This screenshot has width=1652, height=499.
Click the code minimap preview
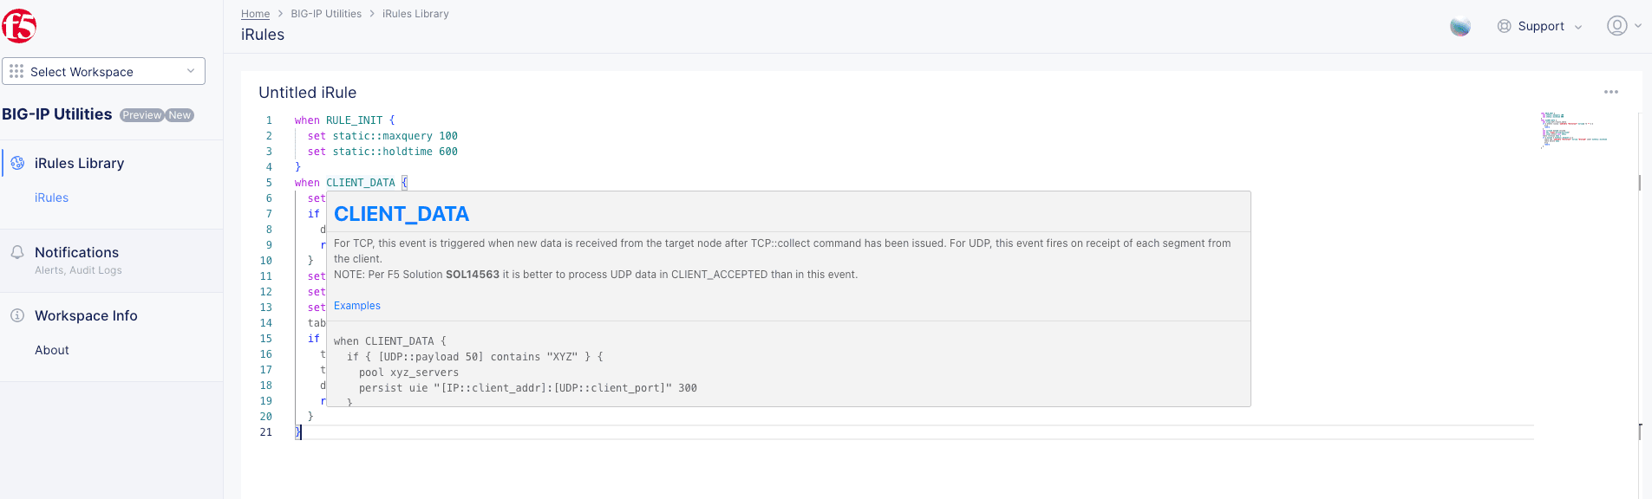1573,130
